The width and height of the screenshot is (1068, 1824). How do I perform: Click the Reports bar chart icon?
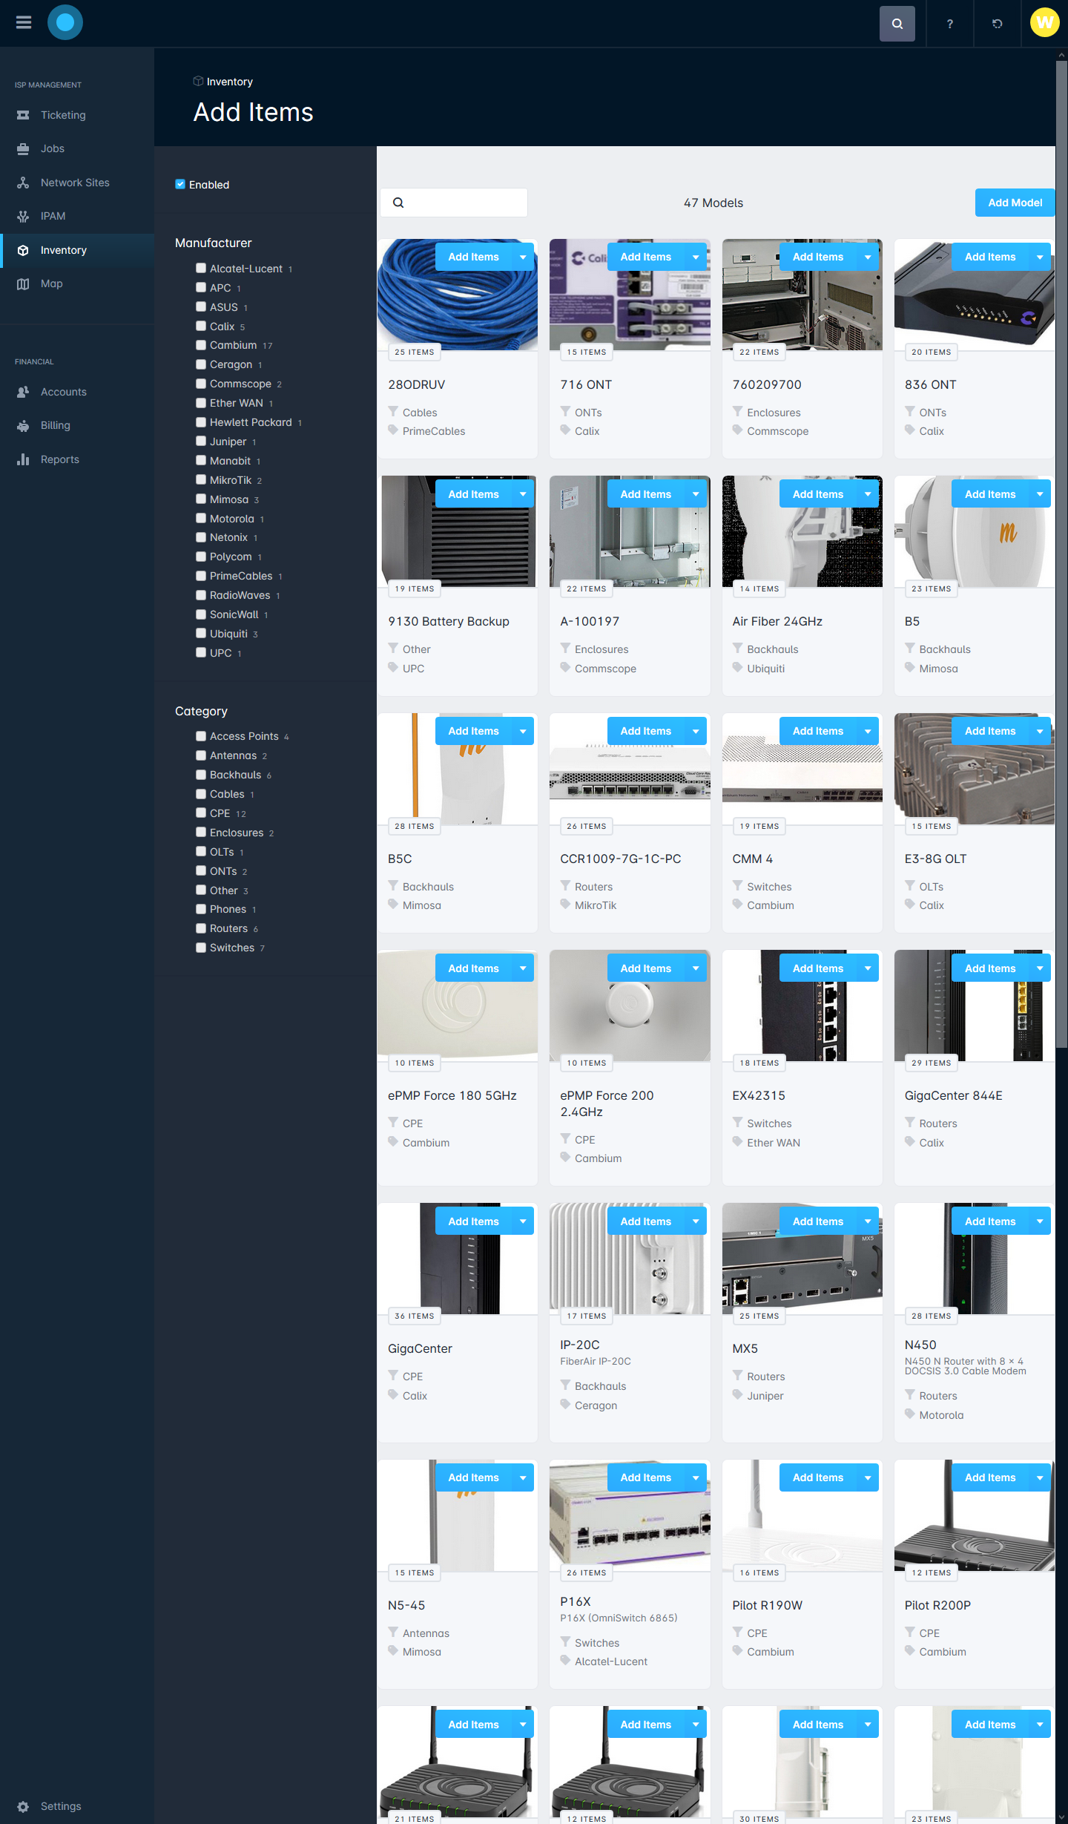[x=23, y=459]
